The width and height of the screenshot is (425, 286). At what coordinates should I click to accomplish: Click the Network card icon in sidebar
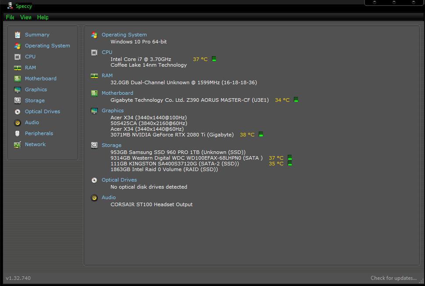point(18,144)
